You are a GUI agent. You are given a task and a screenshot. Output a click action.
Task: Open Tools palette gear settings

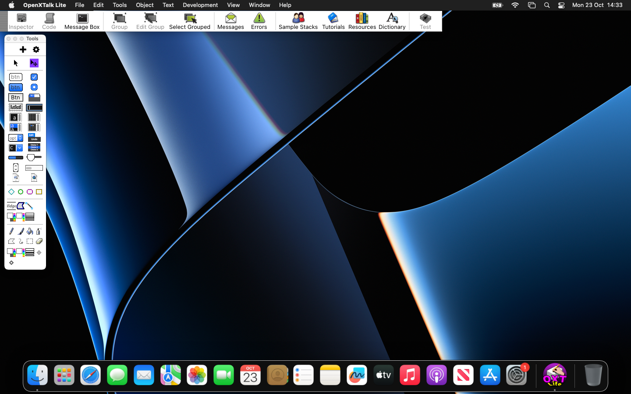click(x=36, y=49)
